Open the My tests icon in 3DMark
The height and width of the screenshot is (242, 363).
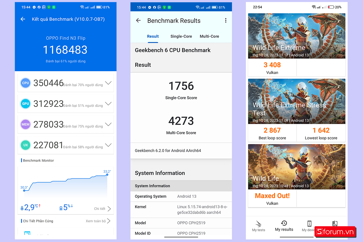(x=258, y=223)
